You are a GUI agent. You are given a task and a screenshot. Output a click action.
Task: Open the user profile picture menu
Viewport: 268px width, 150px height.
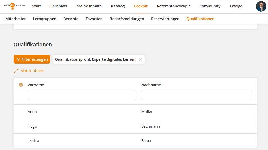(x=261, y=6)
